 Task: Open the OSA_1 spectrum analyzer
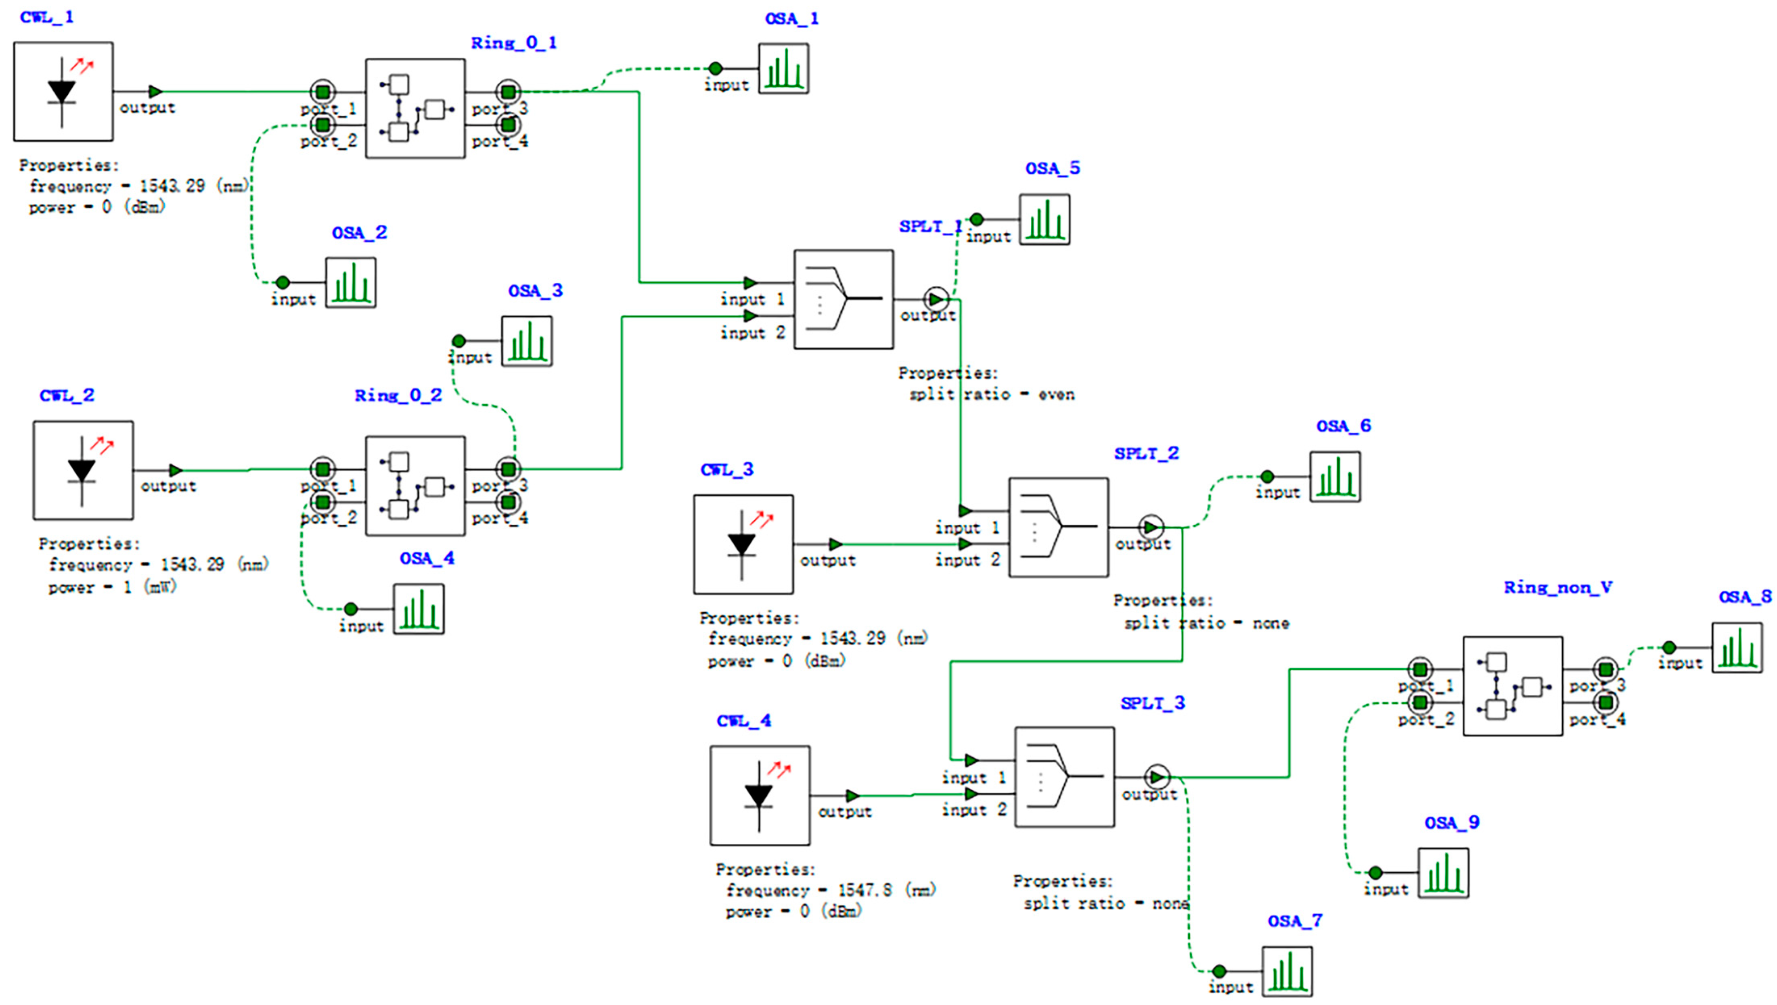coord(783,68)
